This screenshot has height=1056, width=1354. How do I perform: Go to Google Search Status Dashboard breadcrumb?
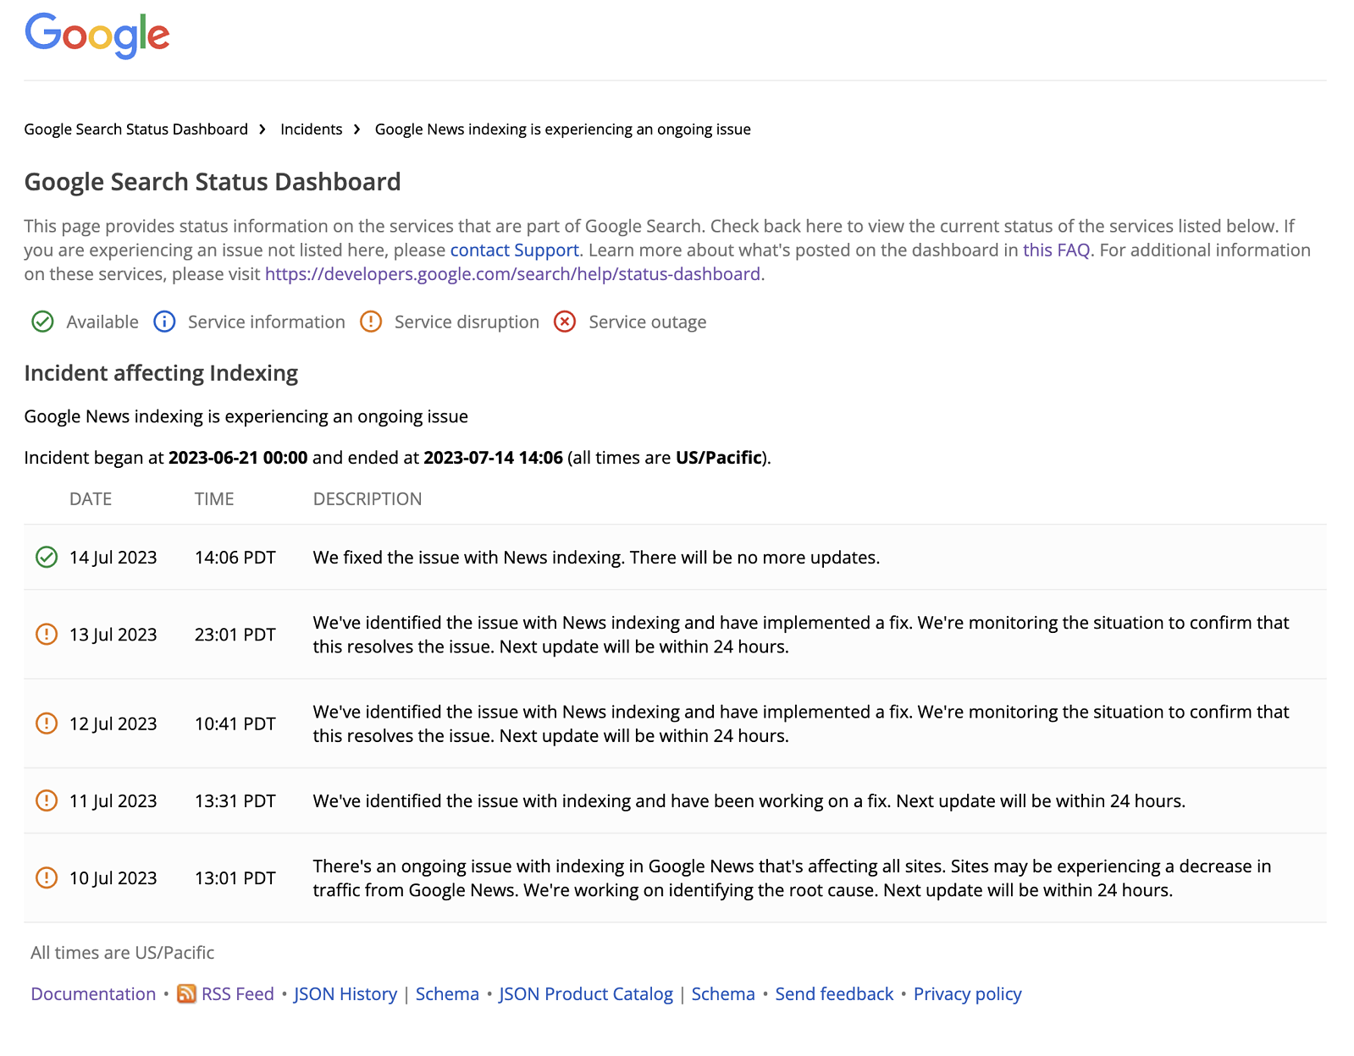135,129
